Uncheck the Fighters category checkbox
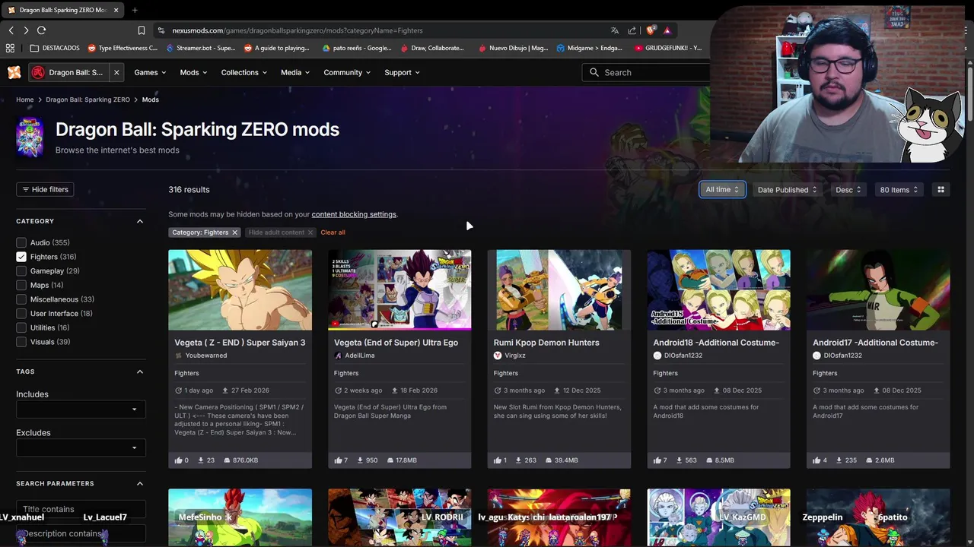Screen dimensions: 974x547 [21, 257]
